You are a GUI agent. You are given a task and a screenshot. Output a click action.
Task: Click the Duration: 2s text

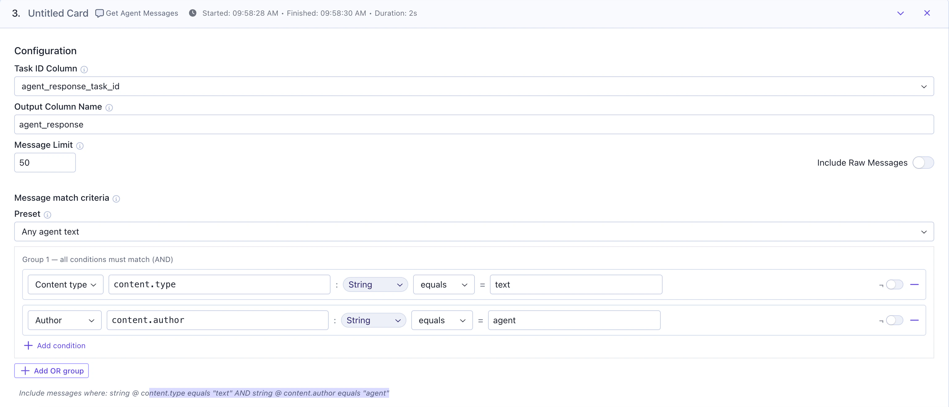pos(396,13)
